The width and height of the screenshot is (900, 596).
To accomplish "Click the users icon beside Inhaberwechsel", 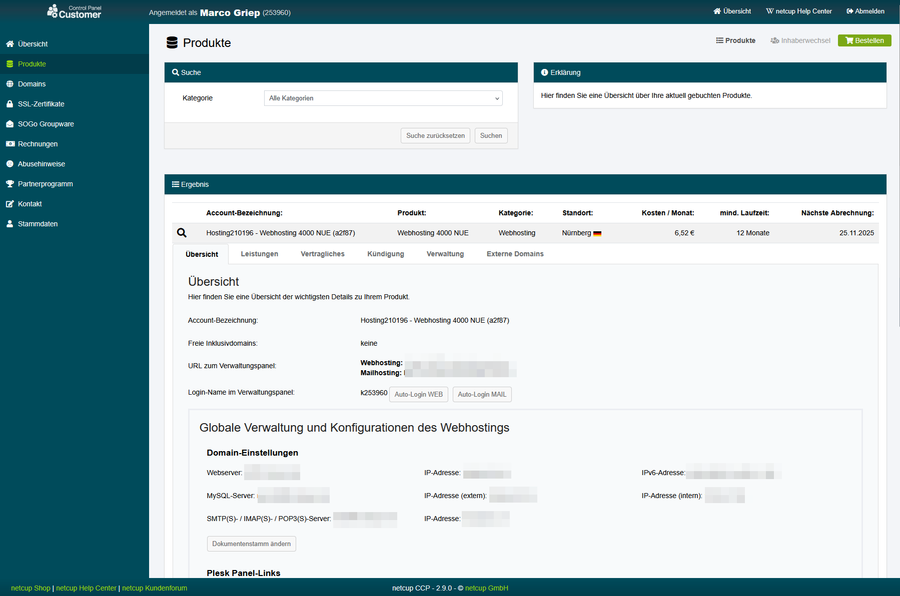I will [x=774, y=40].
